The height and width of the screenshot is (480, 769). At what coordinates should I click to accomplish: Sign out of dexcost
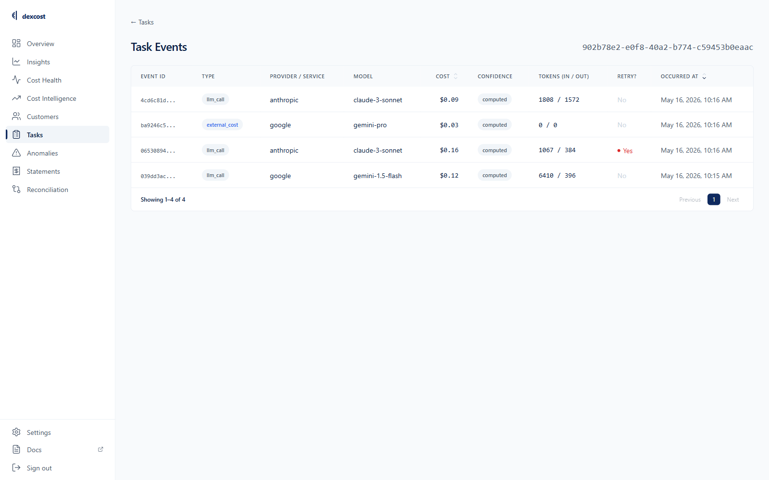58,468
